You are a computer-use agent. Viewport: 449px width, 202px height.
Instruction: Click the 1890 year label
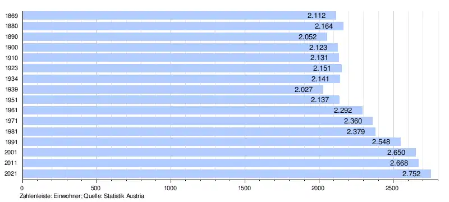pos(12,36)
